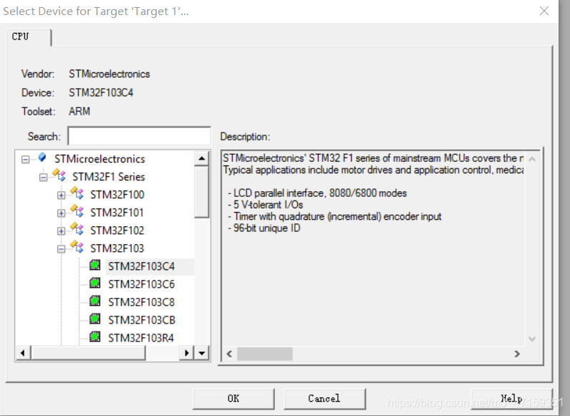The height and width of the screenshot is (416, 570).
Task: Click the green chip icon for STM32F103C6
Action: click(95, 283)
